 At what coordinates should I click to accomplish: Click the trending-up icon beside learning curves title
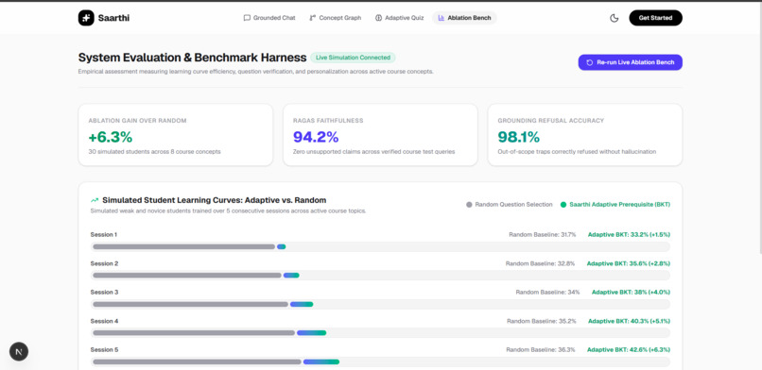[95, 200]
